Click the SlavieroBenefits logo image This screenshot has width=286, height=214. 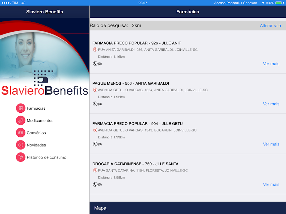(45, 83)
